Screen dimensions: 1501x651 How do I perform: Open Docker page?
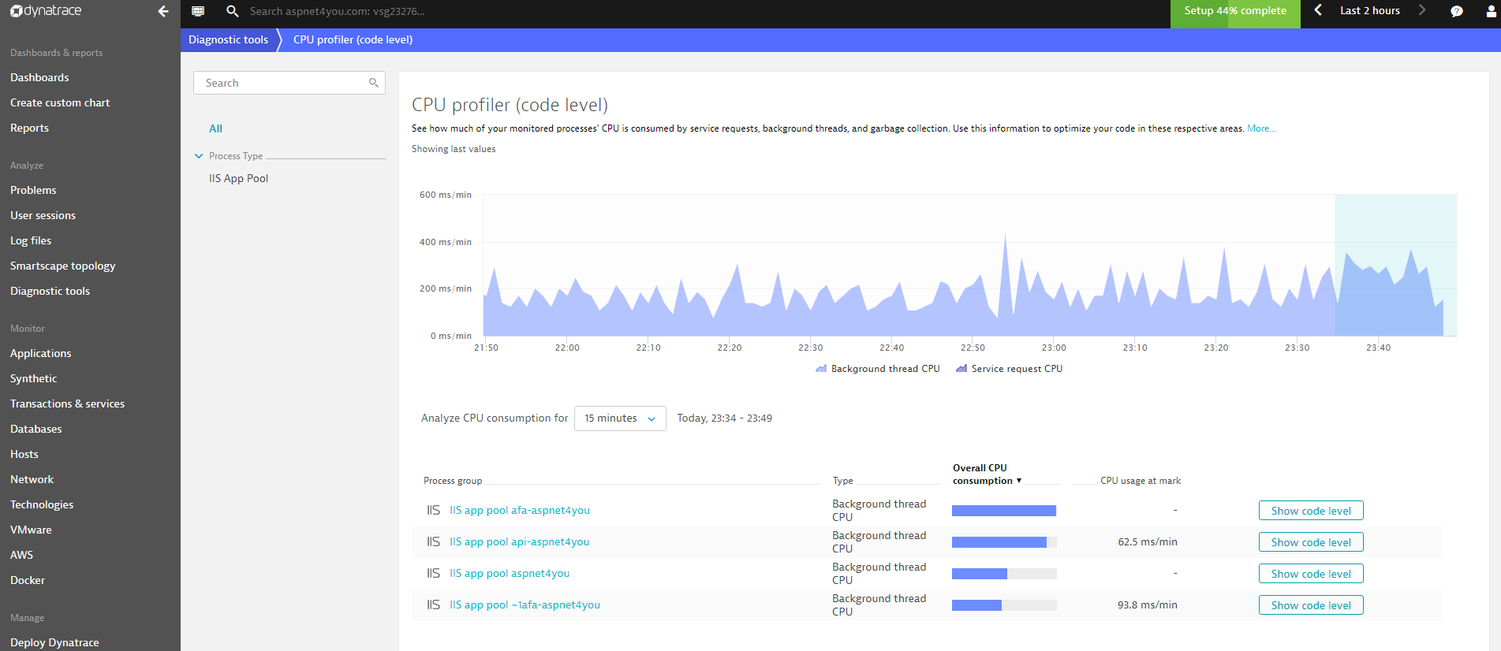click(27, 580)
